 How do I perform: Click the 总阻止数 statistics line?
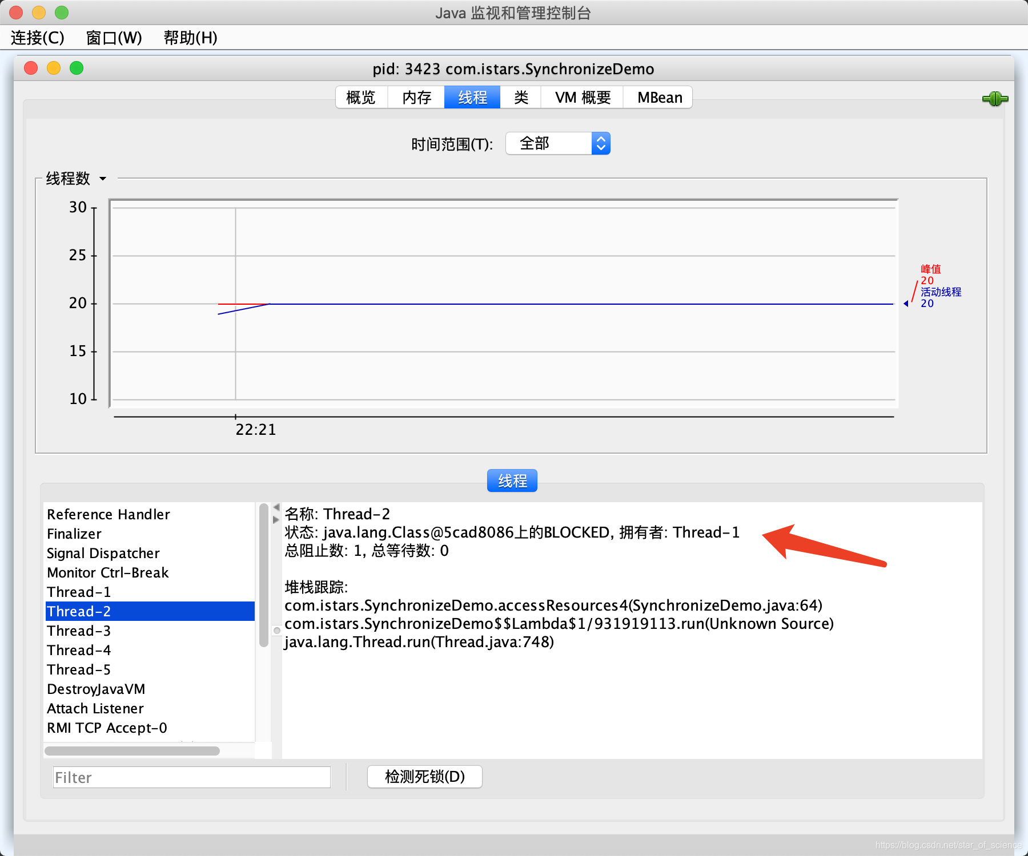pos(367,551)
